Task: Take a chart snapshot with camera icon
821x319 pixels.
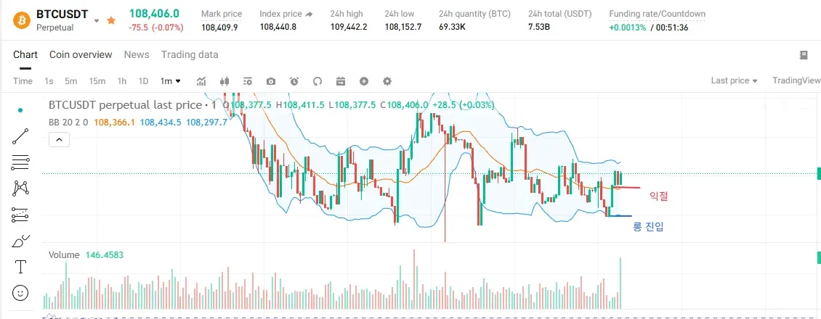Action: click(x=271, y=81)
